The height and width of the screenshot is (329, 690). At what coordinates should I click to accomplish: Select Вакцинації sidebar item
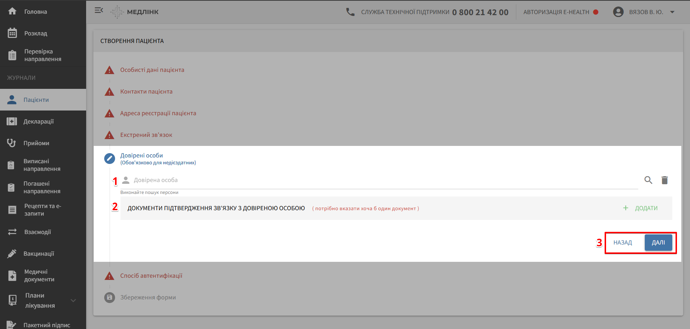39,254
